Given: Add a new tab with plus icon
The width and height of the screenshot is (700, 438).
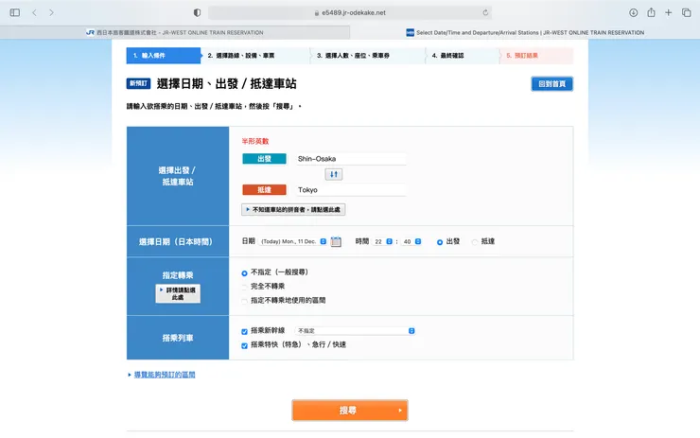Looking at the screenshot, I should pos(668,12).
